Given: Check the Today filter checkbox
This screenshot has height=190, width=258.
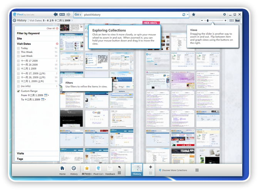Looking at the screenshot, I should [x=18, y=48].
